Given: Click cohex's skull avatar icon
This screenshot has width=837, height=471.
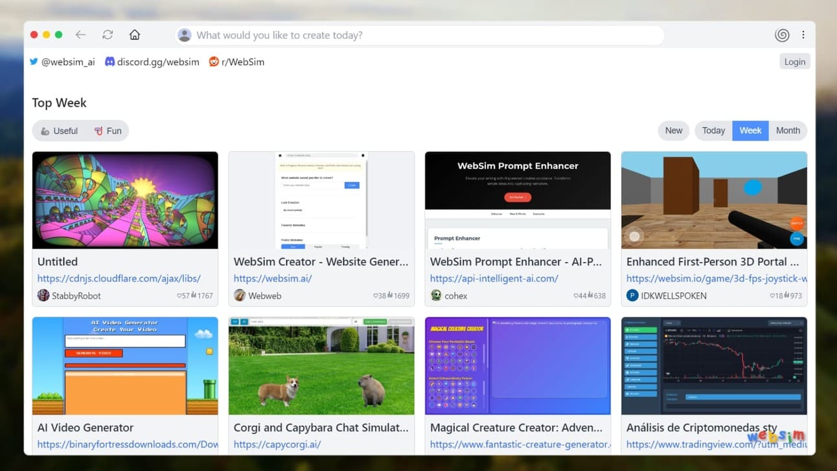Looking at the screenshot, I should tap(436, 295).
